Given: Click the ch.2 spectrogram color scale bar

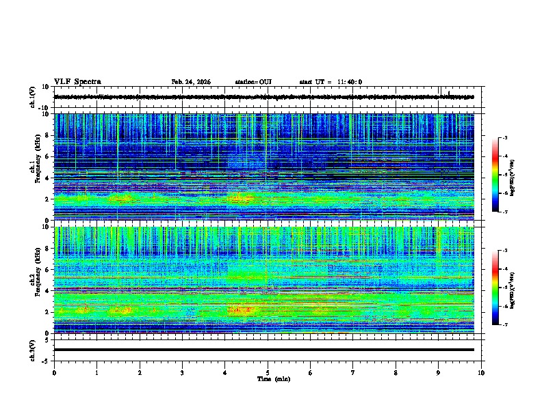Looking at the screenshot, I should pyautogui.click(x=495, y=288).
